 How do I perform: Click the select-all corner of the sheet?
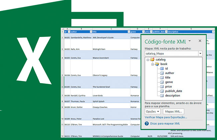point(62,29)
